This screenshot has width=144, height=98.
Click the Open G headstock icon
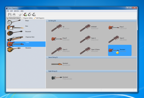[x=57, y=51]
